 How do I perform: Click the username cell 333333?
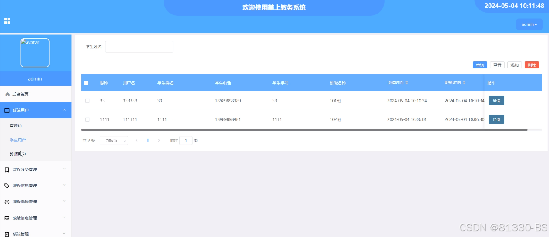pos(130,101)
